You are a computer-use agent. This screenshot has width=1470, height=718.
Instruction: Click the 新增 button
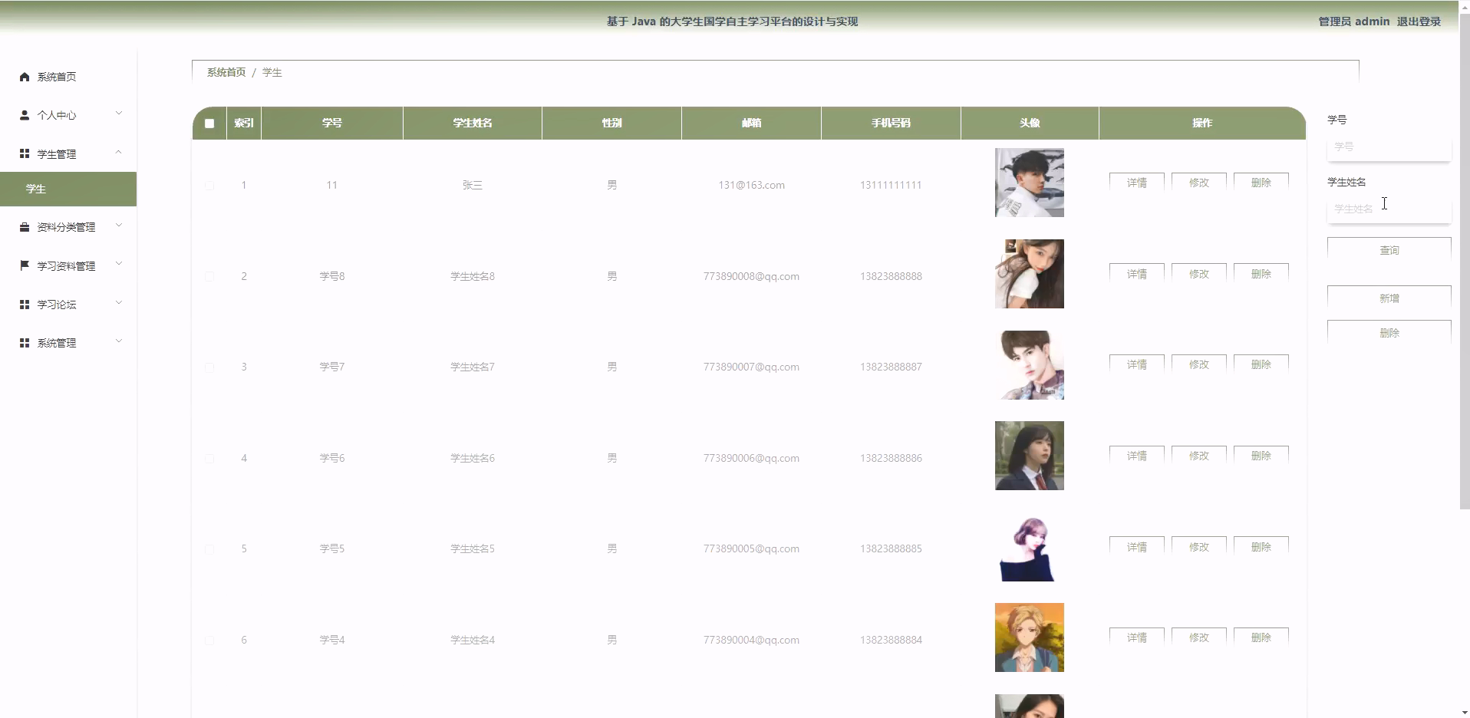pos(1389,298)
